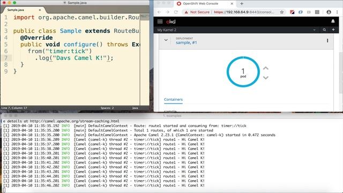
Task: Open the My Kamel 2 project dropdown
Action: pos(314,30)
